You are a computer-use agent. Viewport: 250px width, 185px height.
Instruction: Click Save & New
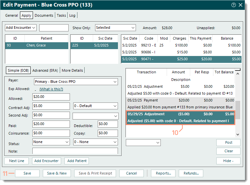(57, 173)
